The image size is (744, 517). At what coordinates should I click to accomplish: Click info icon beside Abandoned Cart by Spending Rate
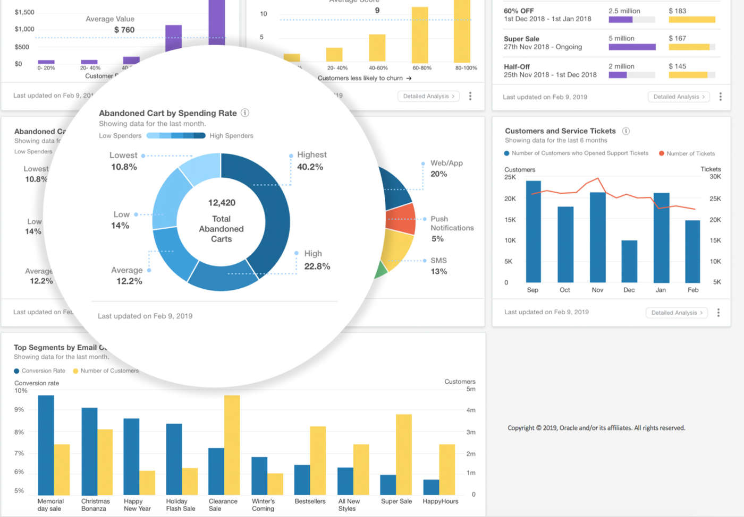click(x=245, y=113)
